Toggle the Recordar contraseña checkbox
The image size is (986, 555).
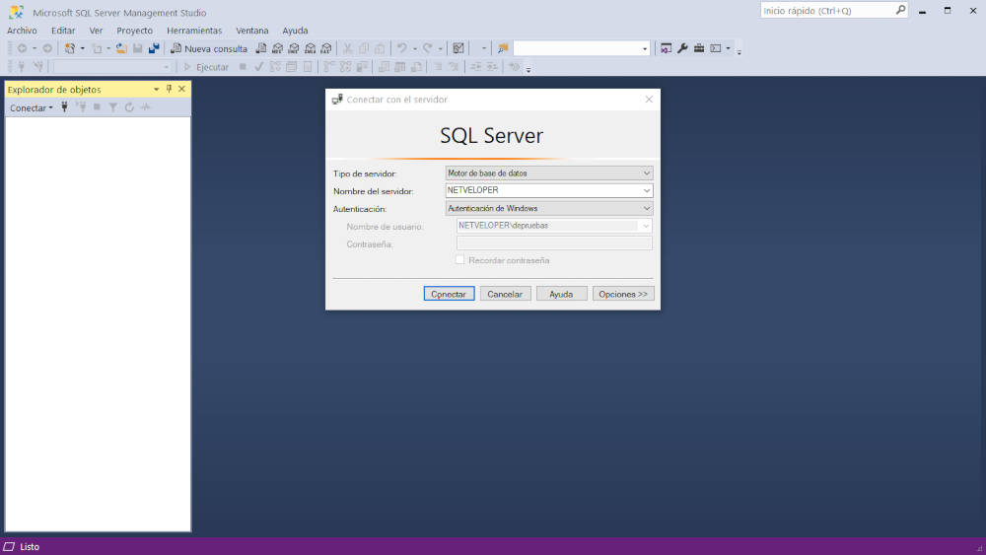pos(459,259)
